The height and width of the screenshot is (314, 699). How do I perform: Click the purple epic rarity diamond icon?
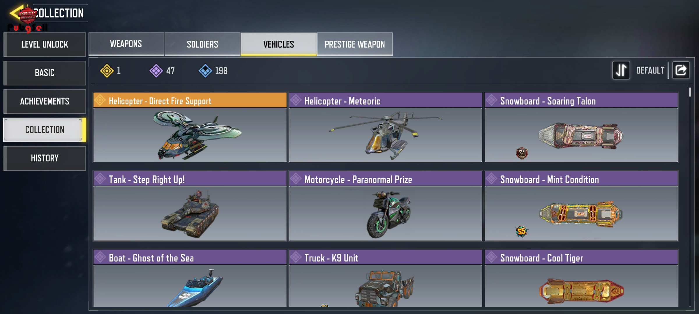pyautogui.click(x=156, y=71)
